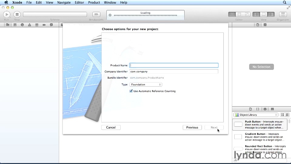Viewport: 291px width, 164px height.
Task: Open the Scheme selector in toolbar
Action: pyautogui.click(x=55, y=14)
